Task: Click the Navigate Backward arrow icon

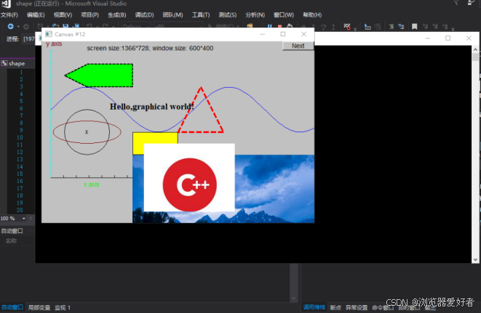Action: [10, 27]
